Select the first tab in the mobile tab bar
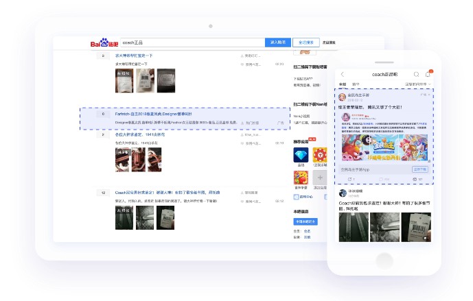This screenshot has height=301, width=473. tap(343, 84)
